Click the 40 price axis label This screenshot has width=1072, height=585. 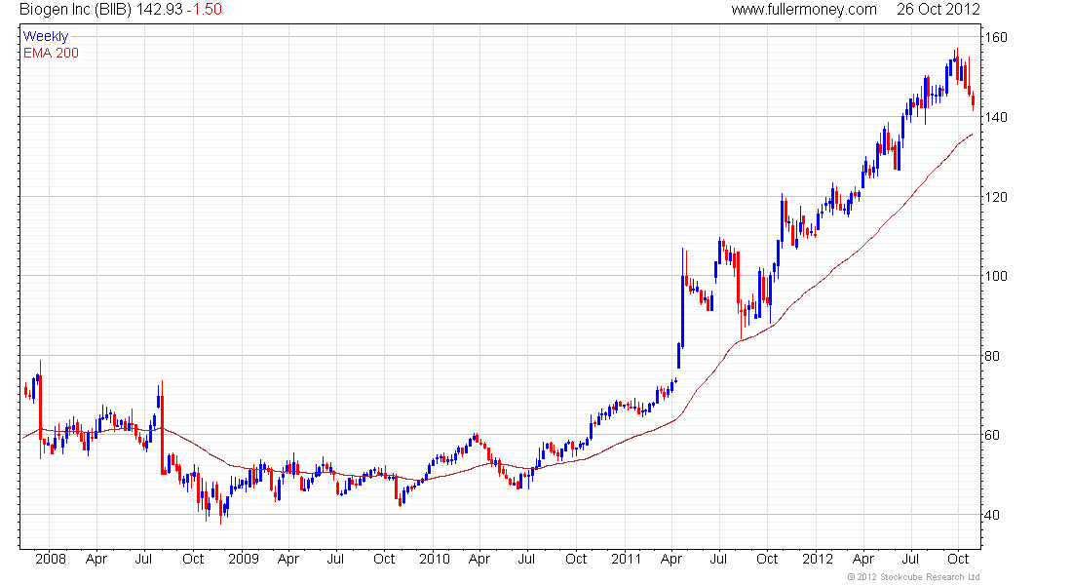click(x=992, y=515)
